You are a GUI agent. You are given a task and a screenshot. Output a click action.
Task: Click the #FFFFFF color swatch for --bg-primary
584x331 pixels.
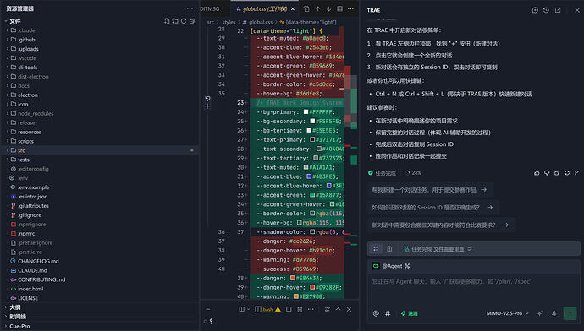click(306, 111)
